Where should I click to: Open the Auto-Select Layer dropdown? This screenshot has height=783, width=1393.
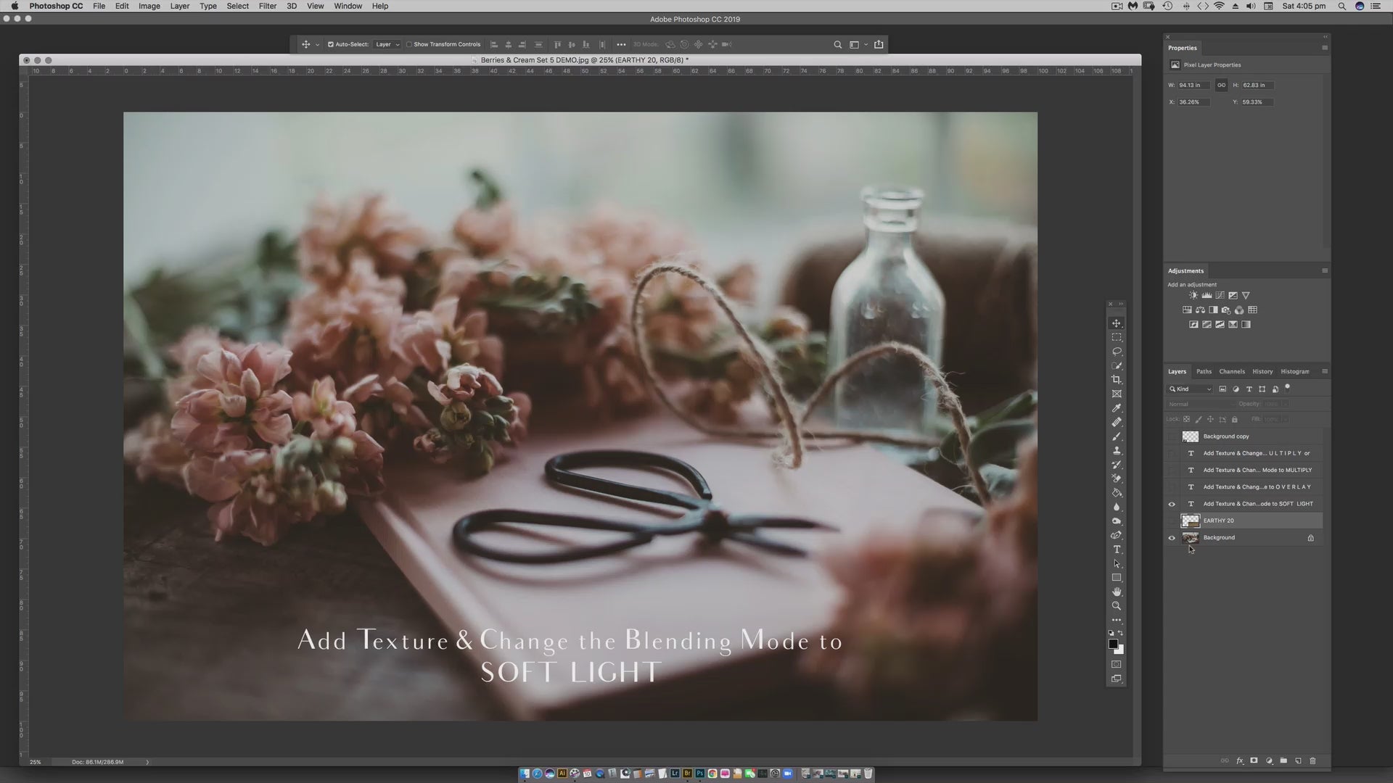click(x=387, y=44)
